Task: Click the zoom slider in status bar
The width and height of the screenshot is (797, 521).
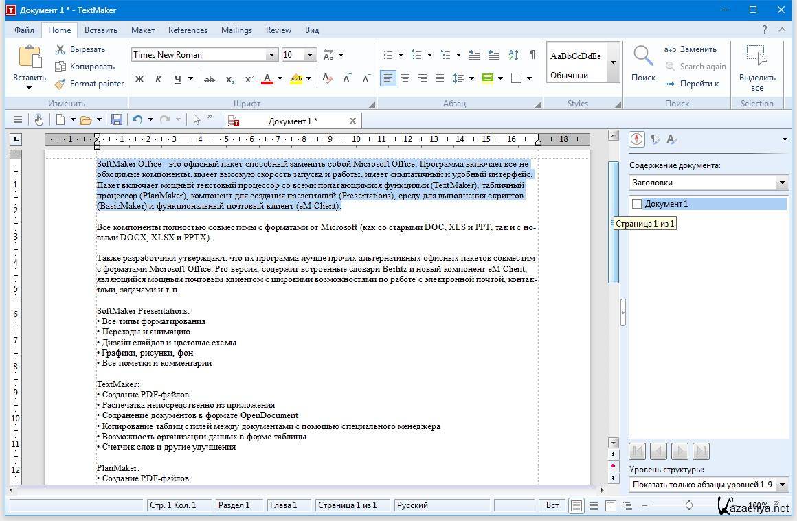Action: tap(688, 505)
